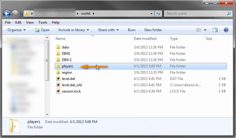Image resolution: width=236 pixels, height=138 pixels.
Task: Click the change view icon
Action: coord(199,30)
